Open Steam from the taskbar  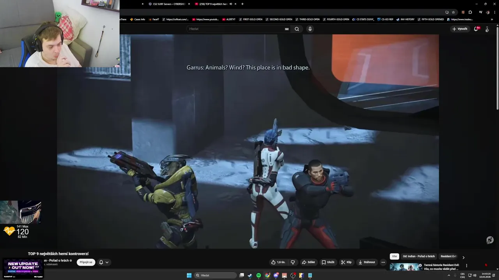point(250,275)
